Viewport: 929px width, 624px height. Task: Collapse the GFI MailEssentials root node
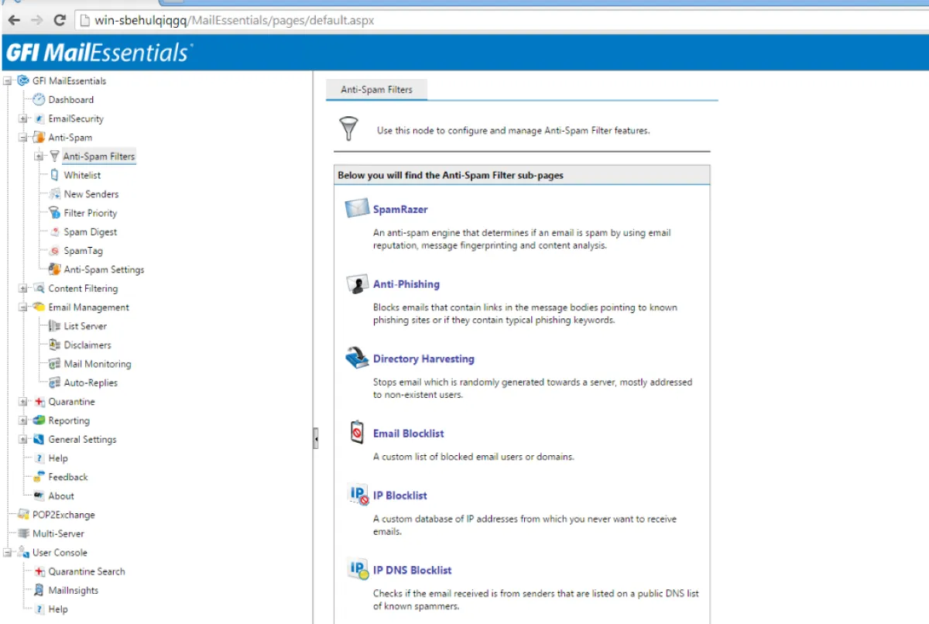click(x=8, y=81)
